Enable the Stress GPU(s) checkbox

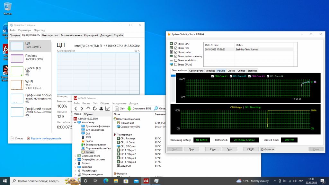tap(176, 64)
